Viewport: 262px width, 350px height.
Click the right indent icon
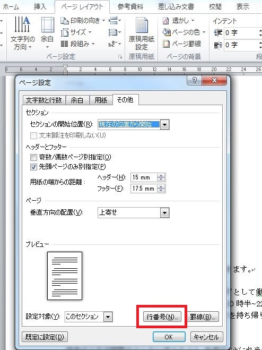(x=218, y=45)
